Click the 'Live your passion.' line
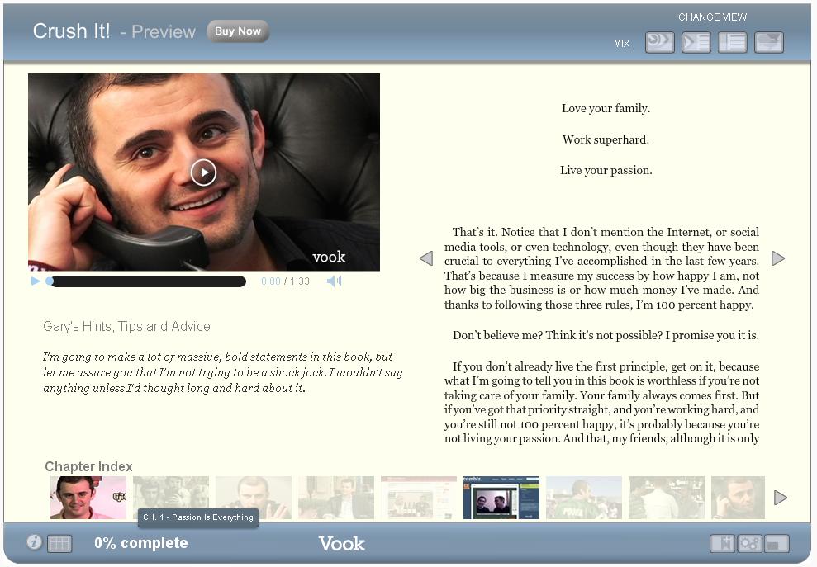 click(606, 170)
